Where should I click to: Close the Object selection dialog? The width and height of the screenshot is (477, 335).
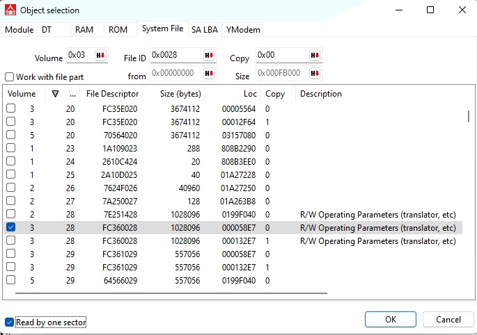pyautogui.click(x=462, y=10)
